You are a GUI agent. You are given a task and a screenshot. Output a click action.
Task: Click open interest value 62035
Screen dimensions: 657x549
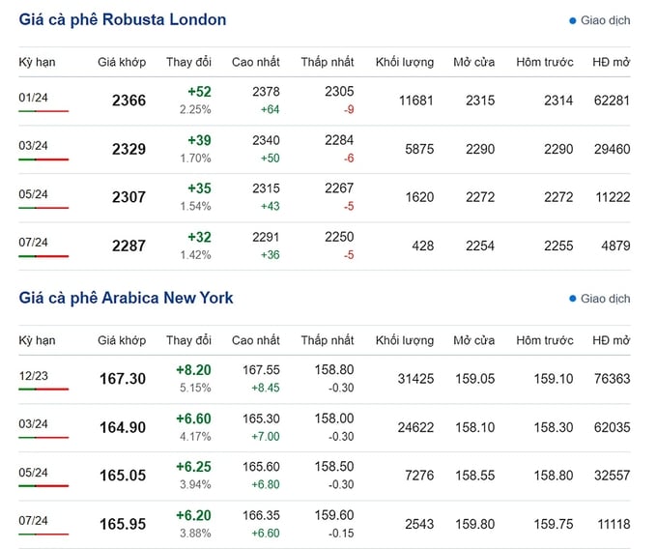tap(612, 427)
